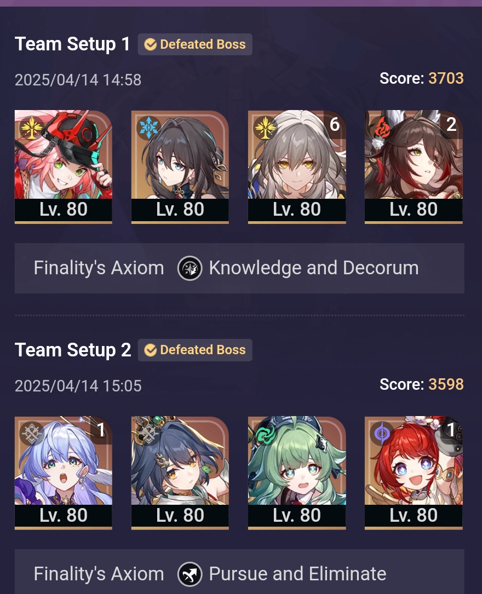Viewport: 482px width, 594px height.
Task: Click the Physical element icon on lavender-haired character
Action: 32,433
